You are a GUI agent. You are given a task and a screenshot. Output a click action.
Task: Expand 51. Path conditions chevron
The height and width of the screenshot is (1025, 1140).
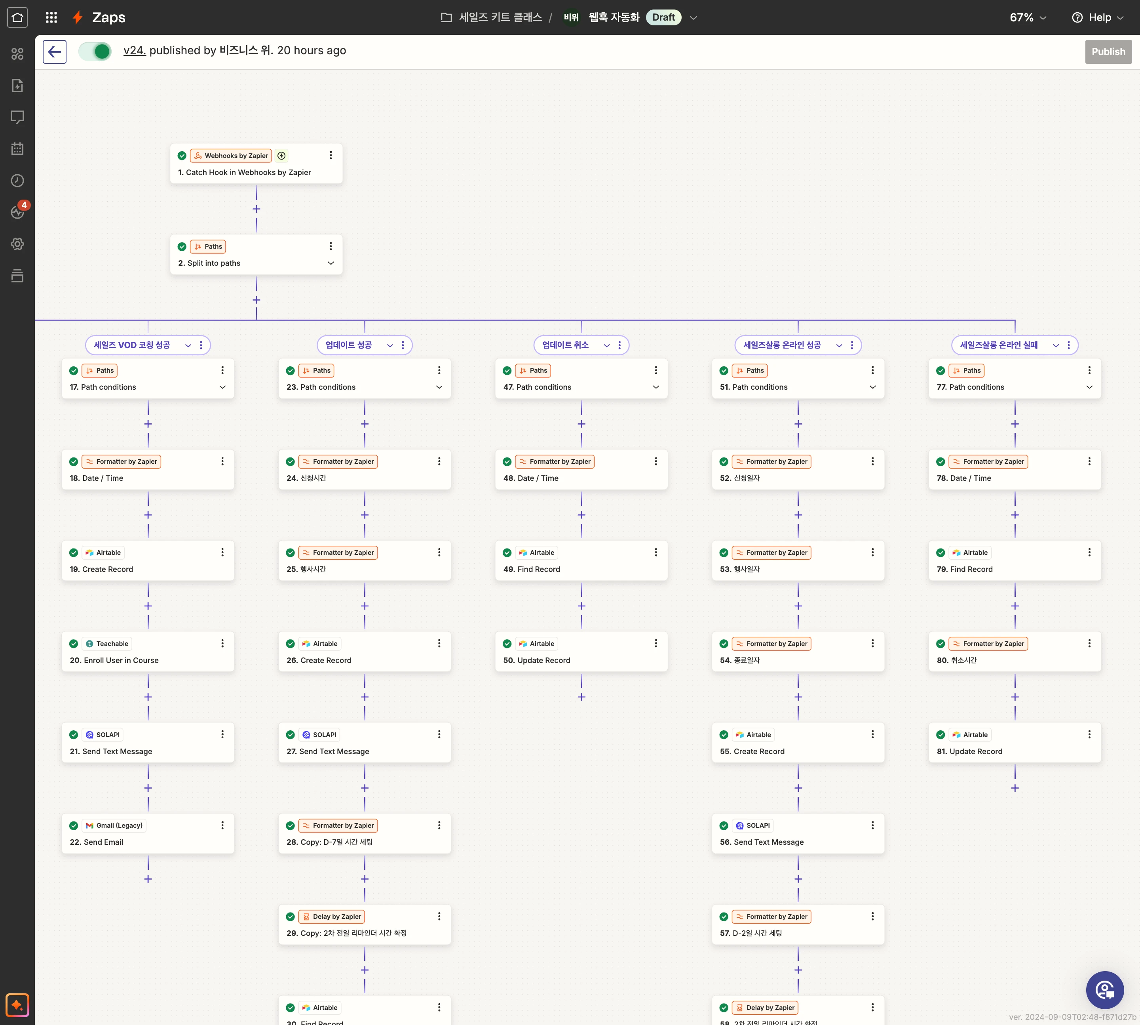pos(872,387)
